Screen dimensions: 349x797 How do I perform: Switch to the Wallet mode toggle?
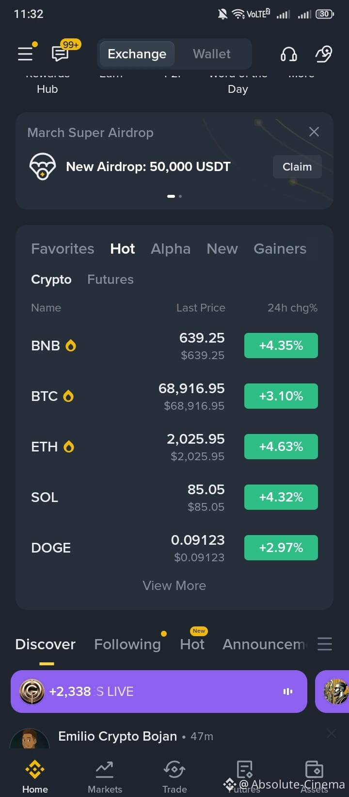(x=212, y=54)
